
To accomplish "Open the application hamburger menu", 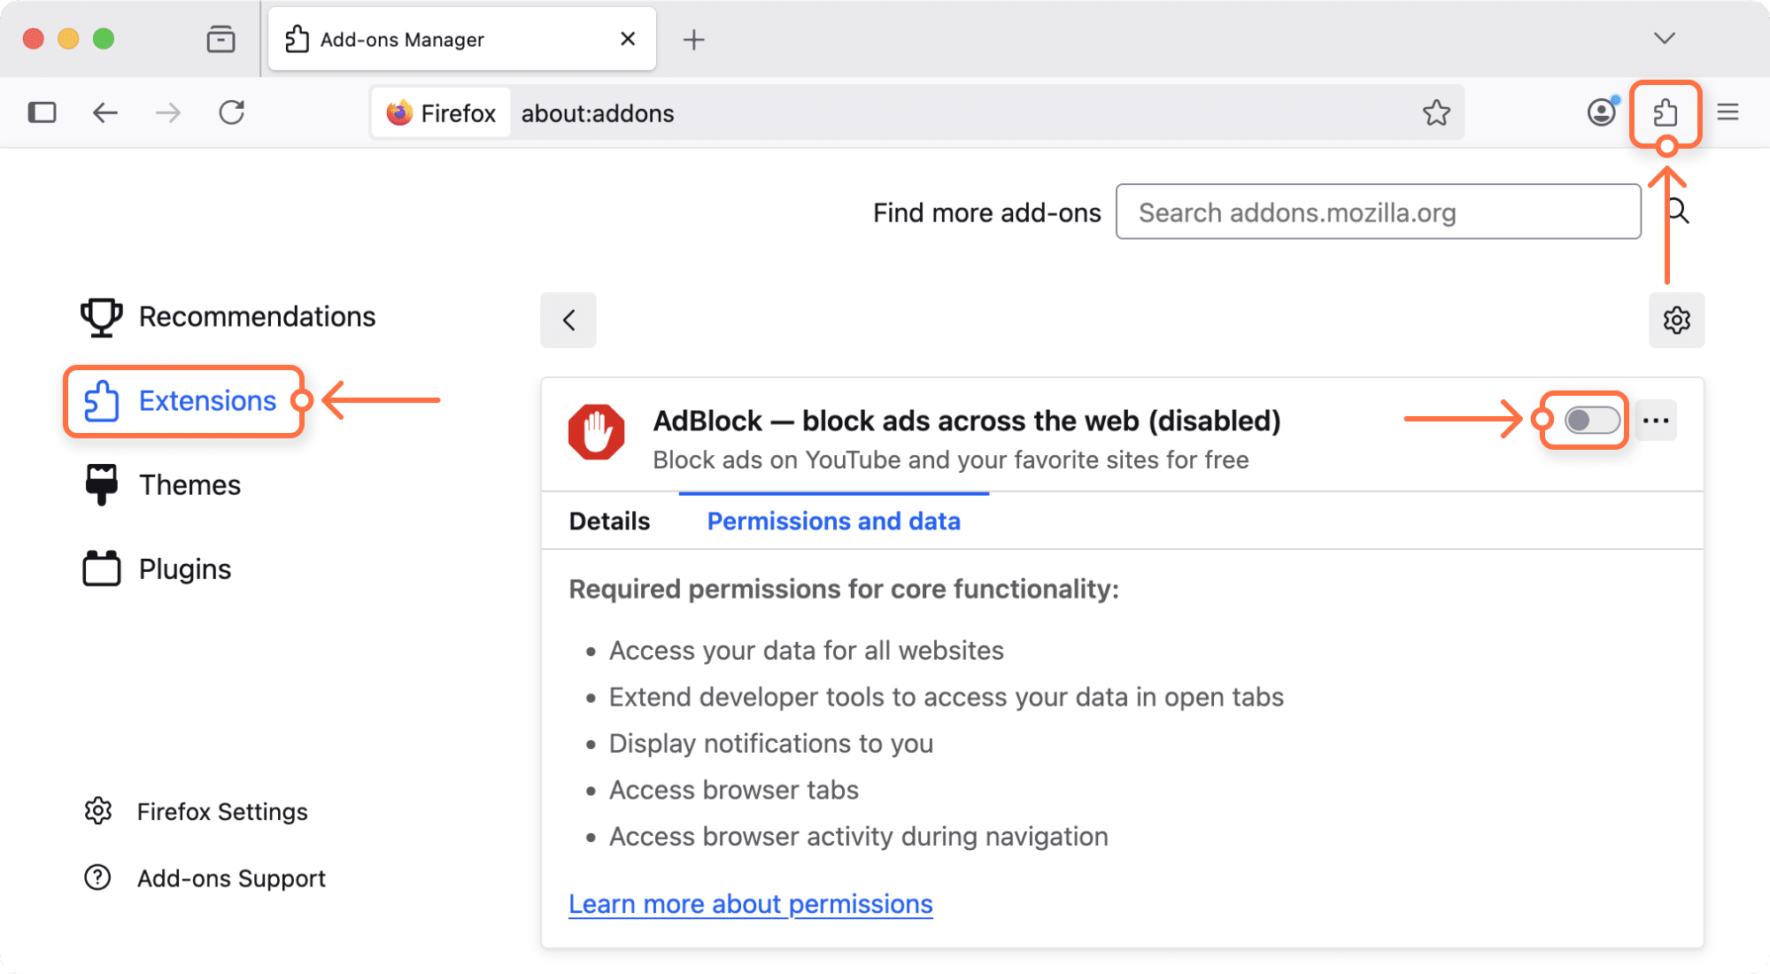I will tap(1727, 112).
